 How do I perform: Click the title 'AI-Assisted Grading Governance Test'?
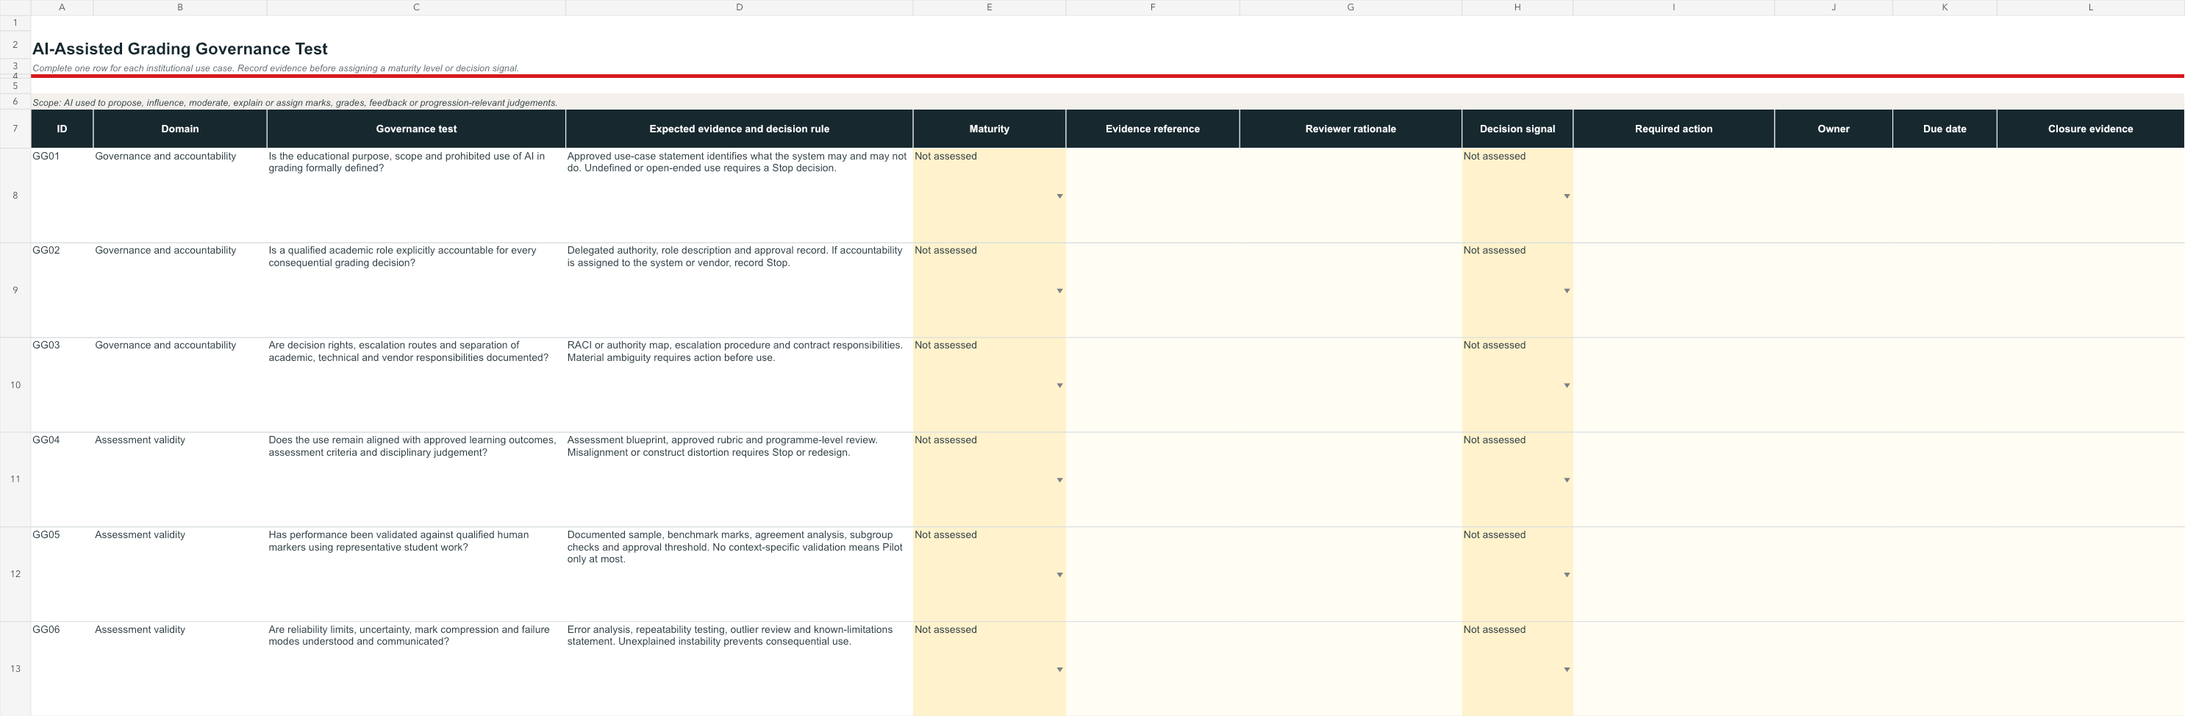click(180, 49)
